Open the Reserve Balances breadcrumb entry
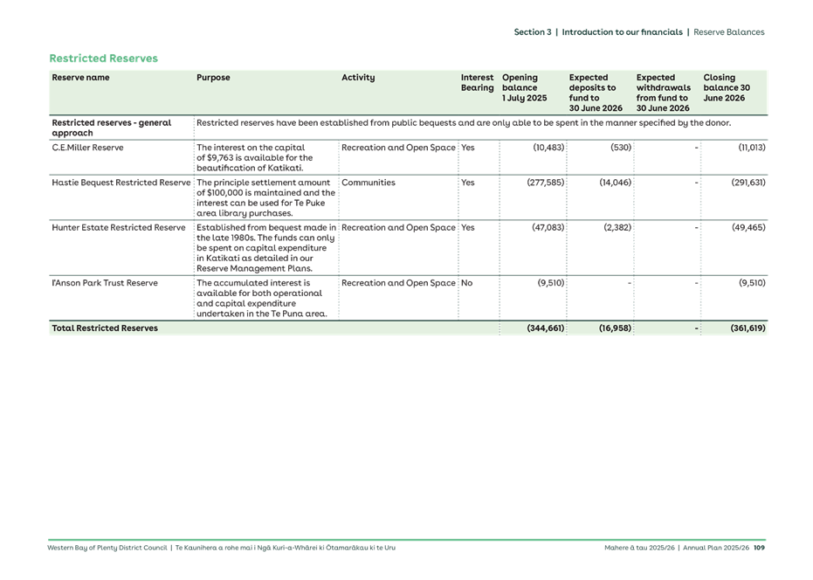Screen dimensions: 813x580 [730, 31]
